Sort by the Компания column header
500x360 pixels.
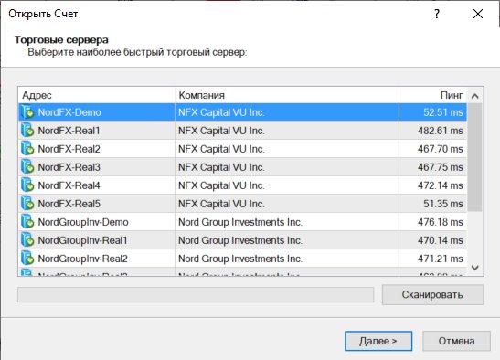(x=287, y=95)
